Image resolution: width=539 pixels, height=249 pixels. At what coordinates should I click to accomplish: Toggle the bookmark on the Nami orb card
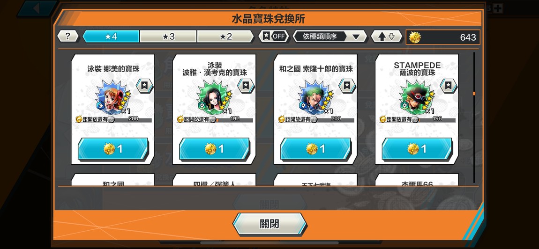click(144, 86)
